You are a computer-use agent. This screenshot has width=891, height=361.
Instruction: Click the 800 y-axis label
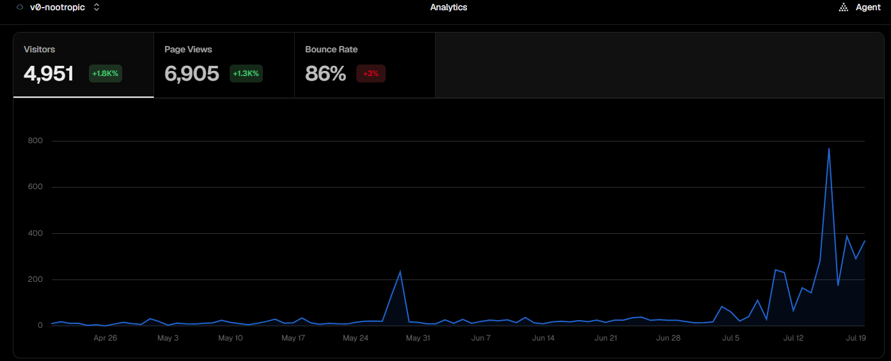(x=35, y=141)
